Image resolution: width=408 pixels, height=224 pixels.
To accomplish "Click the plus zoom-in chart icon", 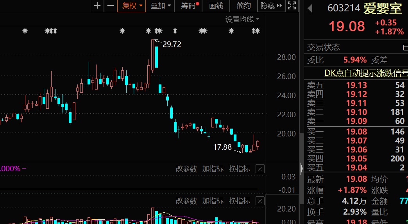I will coord(97,5).
